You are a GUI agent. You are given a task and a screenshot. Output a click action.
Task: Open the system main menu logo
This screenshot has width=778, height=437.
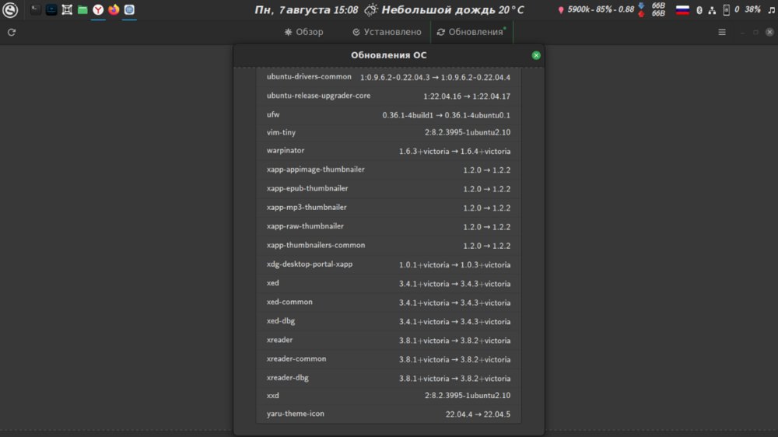click(x=10, y=10)
